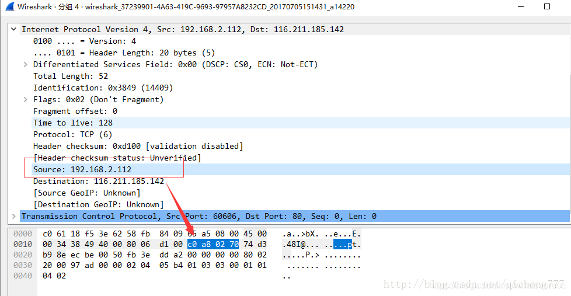Click hex offset 0040 label
The image size is (571, 296).
[x=23, y=276]
